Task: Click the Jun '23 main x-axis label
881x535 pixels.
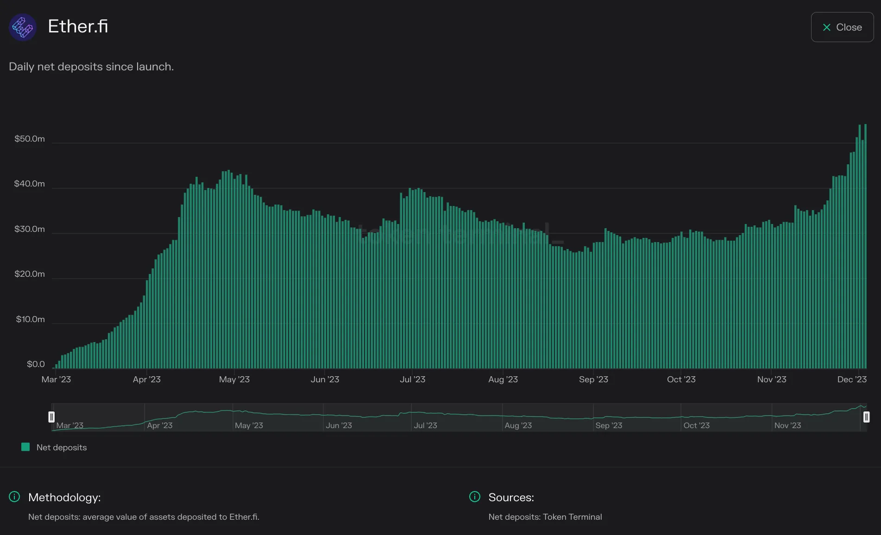Action: 325,379
